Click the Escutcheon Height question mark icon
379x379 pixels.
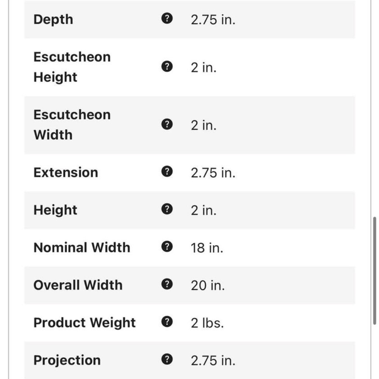[167, 66]
